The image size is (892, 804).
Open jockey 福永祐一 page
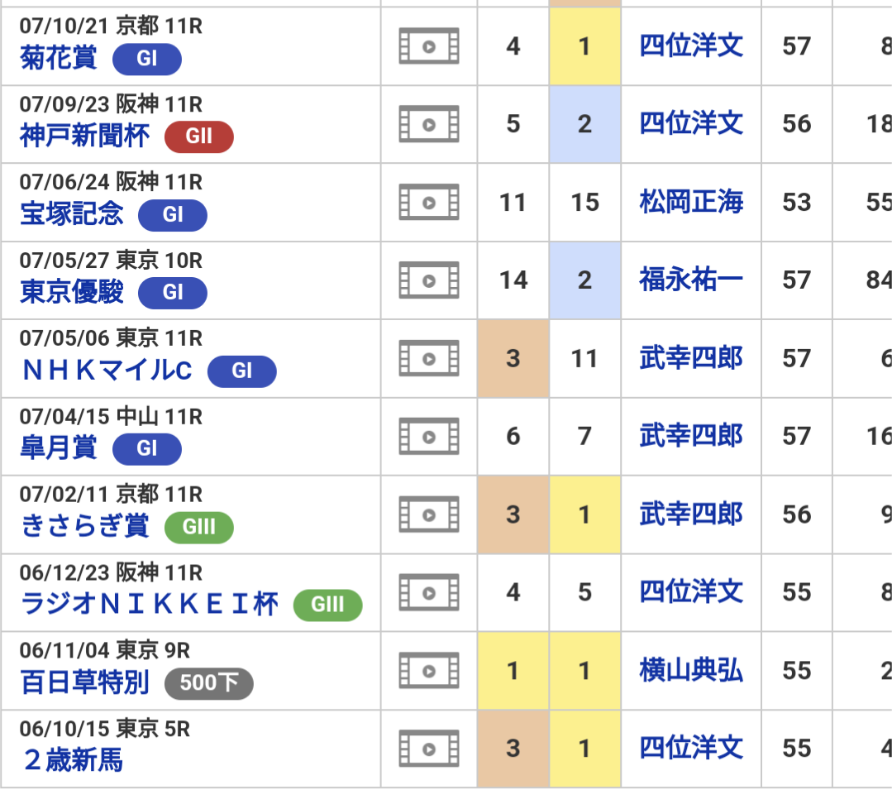tap(691, 280)
